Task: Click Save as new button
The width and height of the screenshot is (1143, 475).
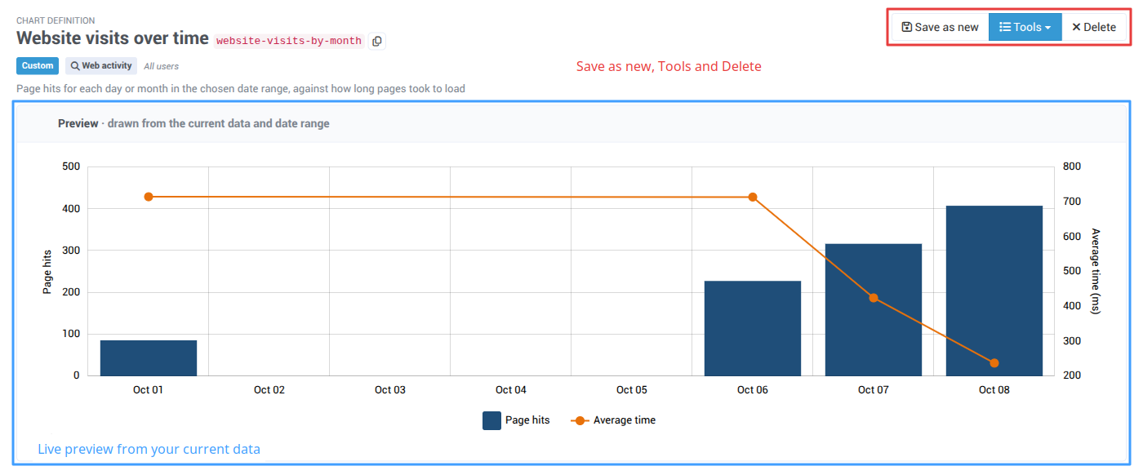Action: click(x=940, y=27)
